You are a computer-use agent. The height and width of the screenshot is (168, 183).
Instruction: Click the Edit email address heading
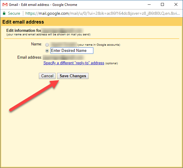23,22
